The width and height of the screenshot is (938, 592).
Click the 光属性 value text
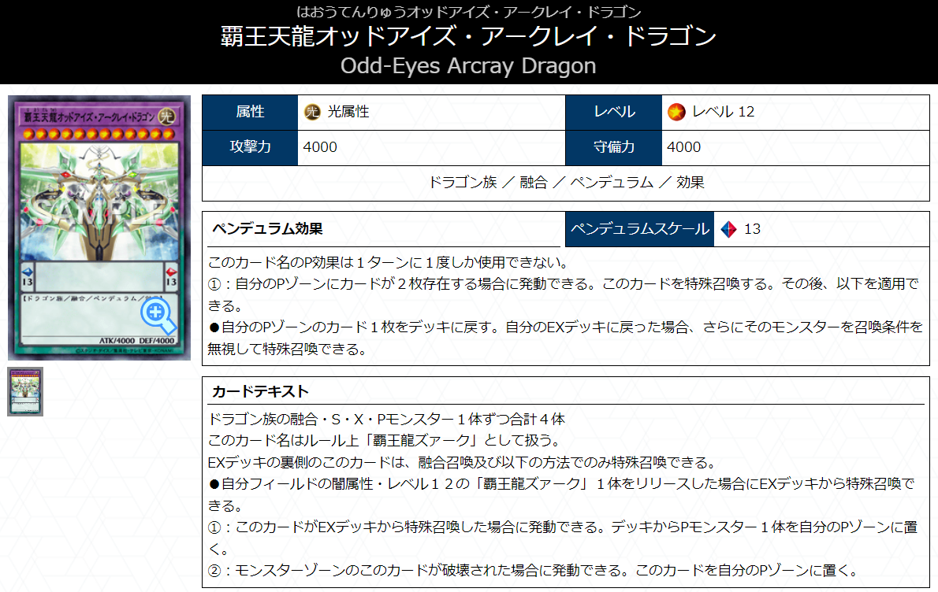[x=348, y=112]
